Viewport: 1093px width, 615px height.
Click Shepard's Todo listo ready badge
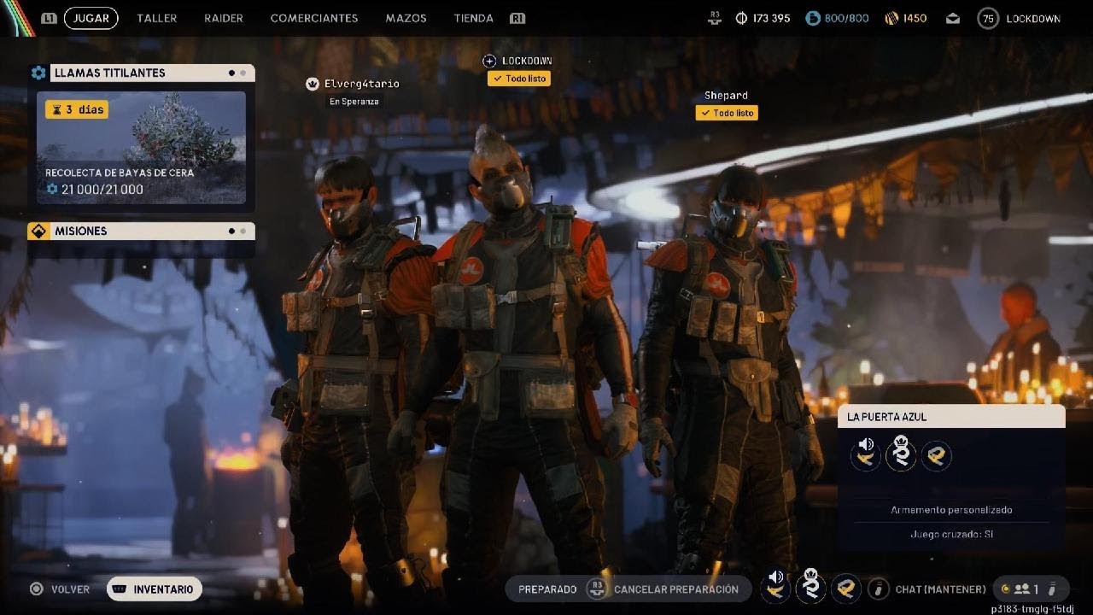point(727,113)
